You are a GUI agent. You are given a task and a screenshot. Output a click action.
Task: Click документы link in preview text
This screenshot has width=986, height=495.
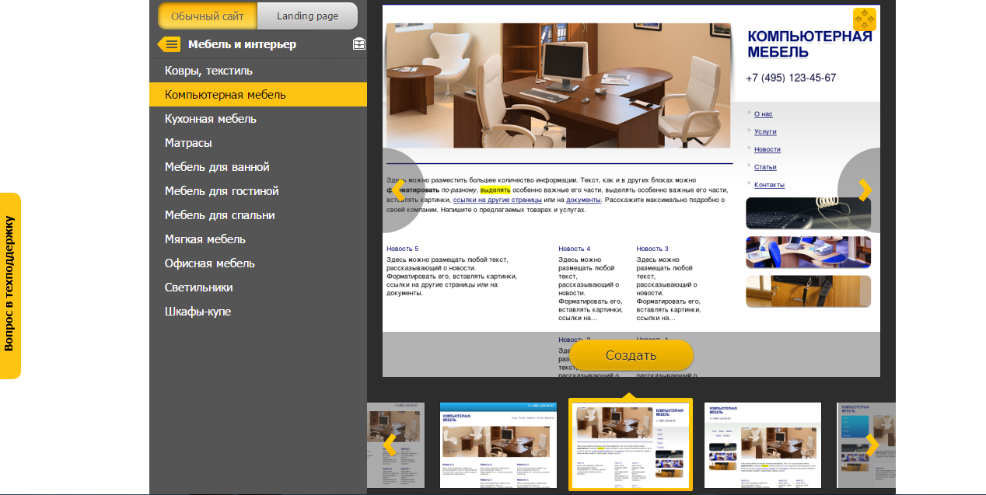click(x=583, y=200)
